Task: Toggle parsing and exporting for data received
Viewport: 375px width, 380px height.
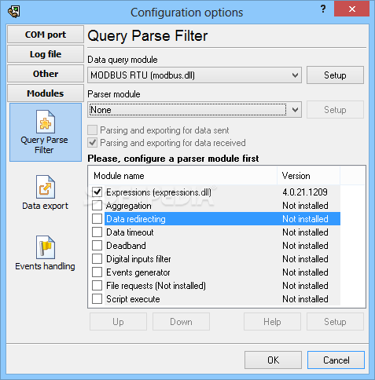Action: point(92,143)
